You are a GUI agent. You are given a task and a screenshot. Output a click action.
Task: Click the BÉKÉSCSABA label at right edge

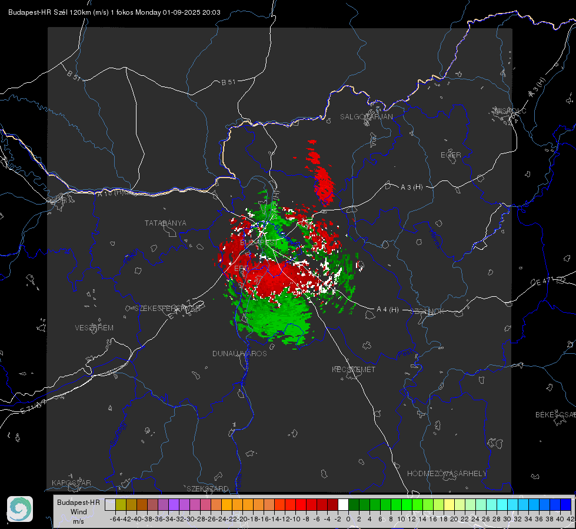(555, 414)
